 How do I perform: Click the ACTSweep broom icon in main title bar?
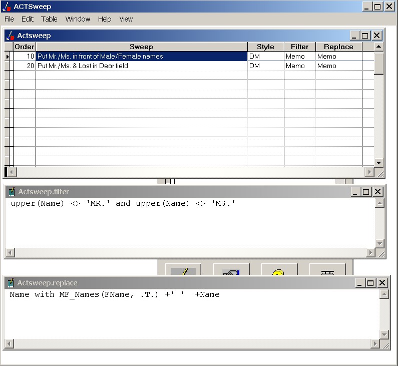(x=7, y=7)
